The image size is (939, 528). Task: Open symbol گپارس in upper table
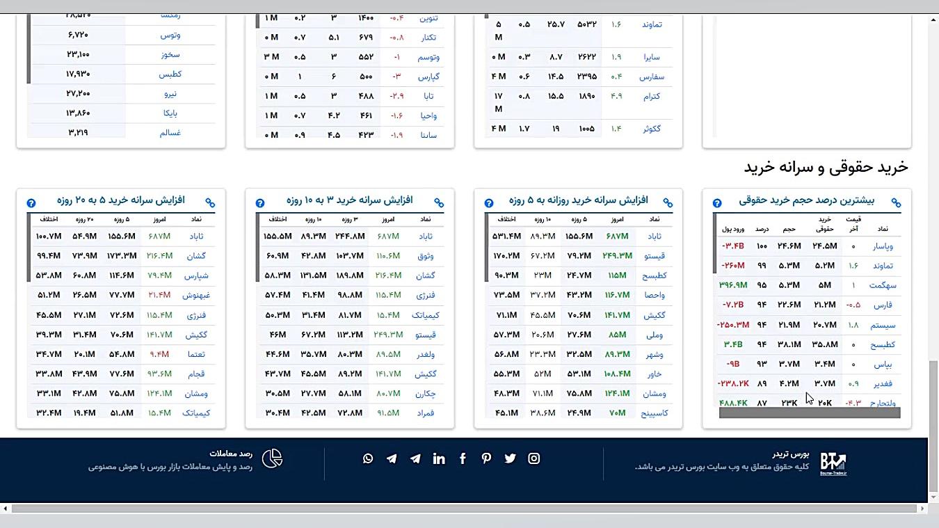(429, 77)
